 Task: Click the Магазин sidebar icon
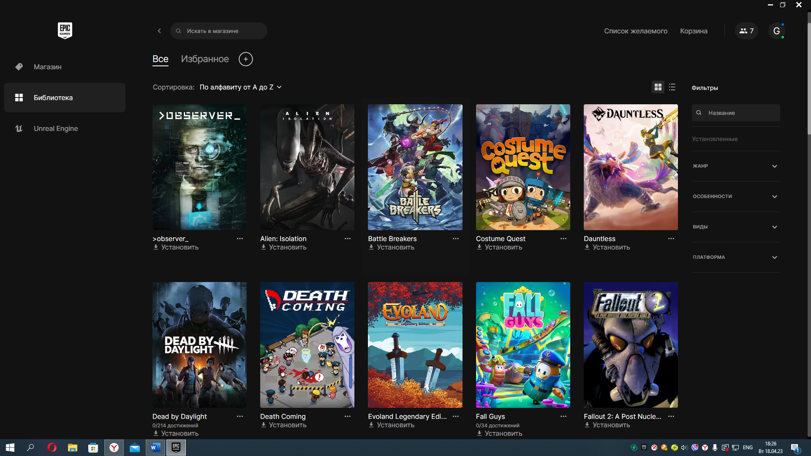click(19, 66)
